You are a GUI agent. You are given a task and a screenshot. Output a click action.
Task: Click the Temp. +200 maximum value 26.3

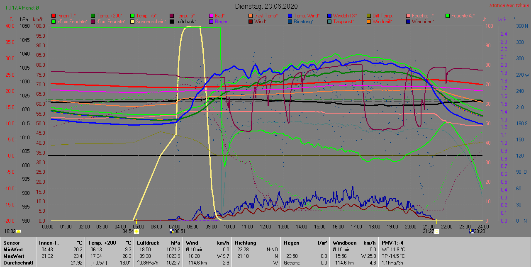pyautogui.click(x=127, y=256)
